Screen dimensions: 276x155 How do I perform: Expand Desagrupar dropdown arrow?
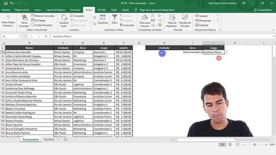click(x=214, y=21)
